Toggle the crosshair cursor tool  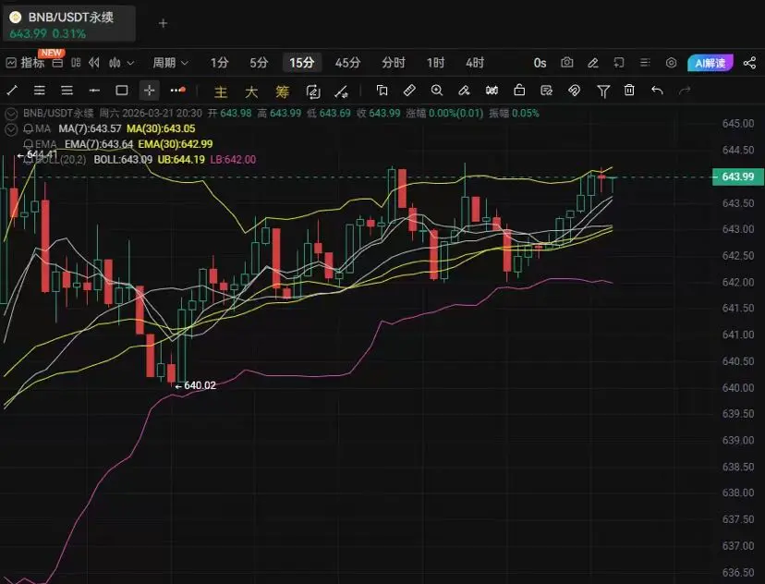pos(150,91)
